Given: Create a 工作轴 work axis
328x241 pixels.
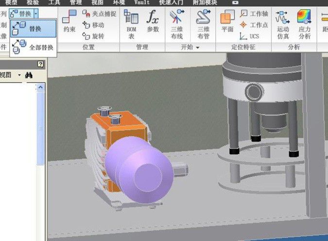Looking at the screenshot, I should click(254, 14).
